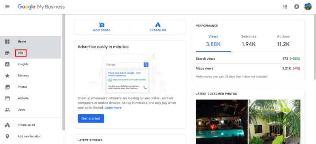316x144 pixels.
Task: Click the -4% change value
Action: coord(296,68)
